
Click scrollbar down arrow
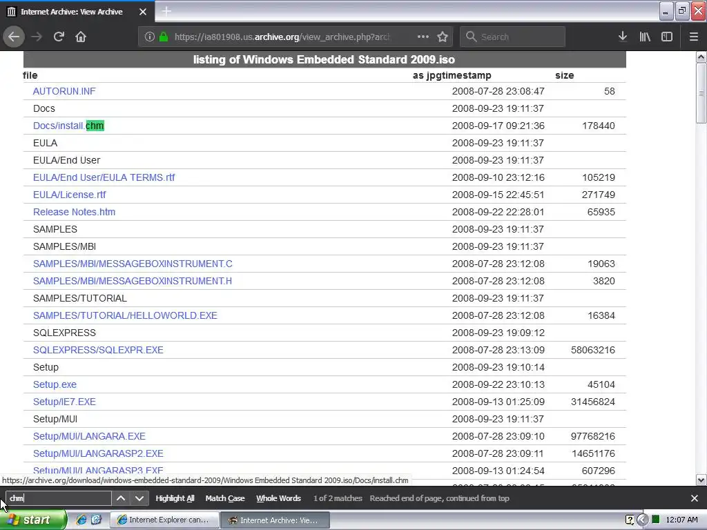pos(701,480)
